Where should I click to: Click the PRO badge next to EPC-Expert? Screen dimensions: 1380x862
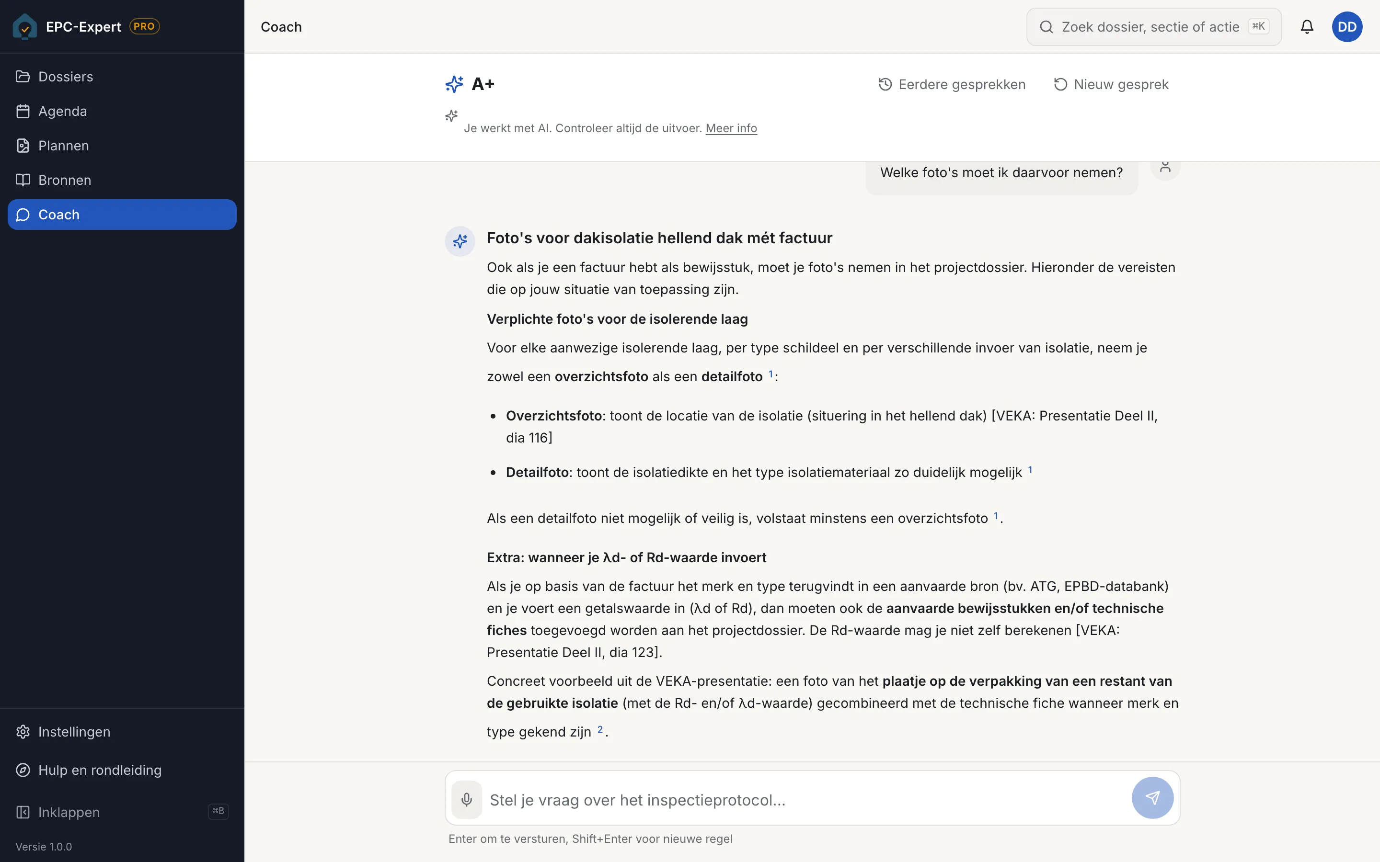coord(144,26)
